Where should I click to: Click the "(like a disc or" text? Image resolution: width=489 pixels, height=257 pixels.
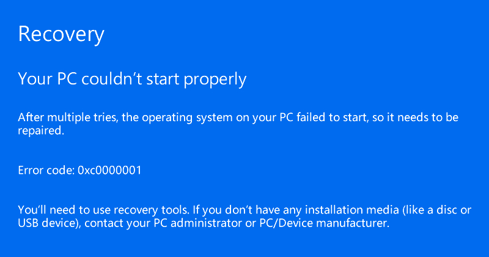tap(437, 210)
